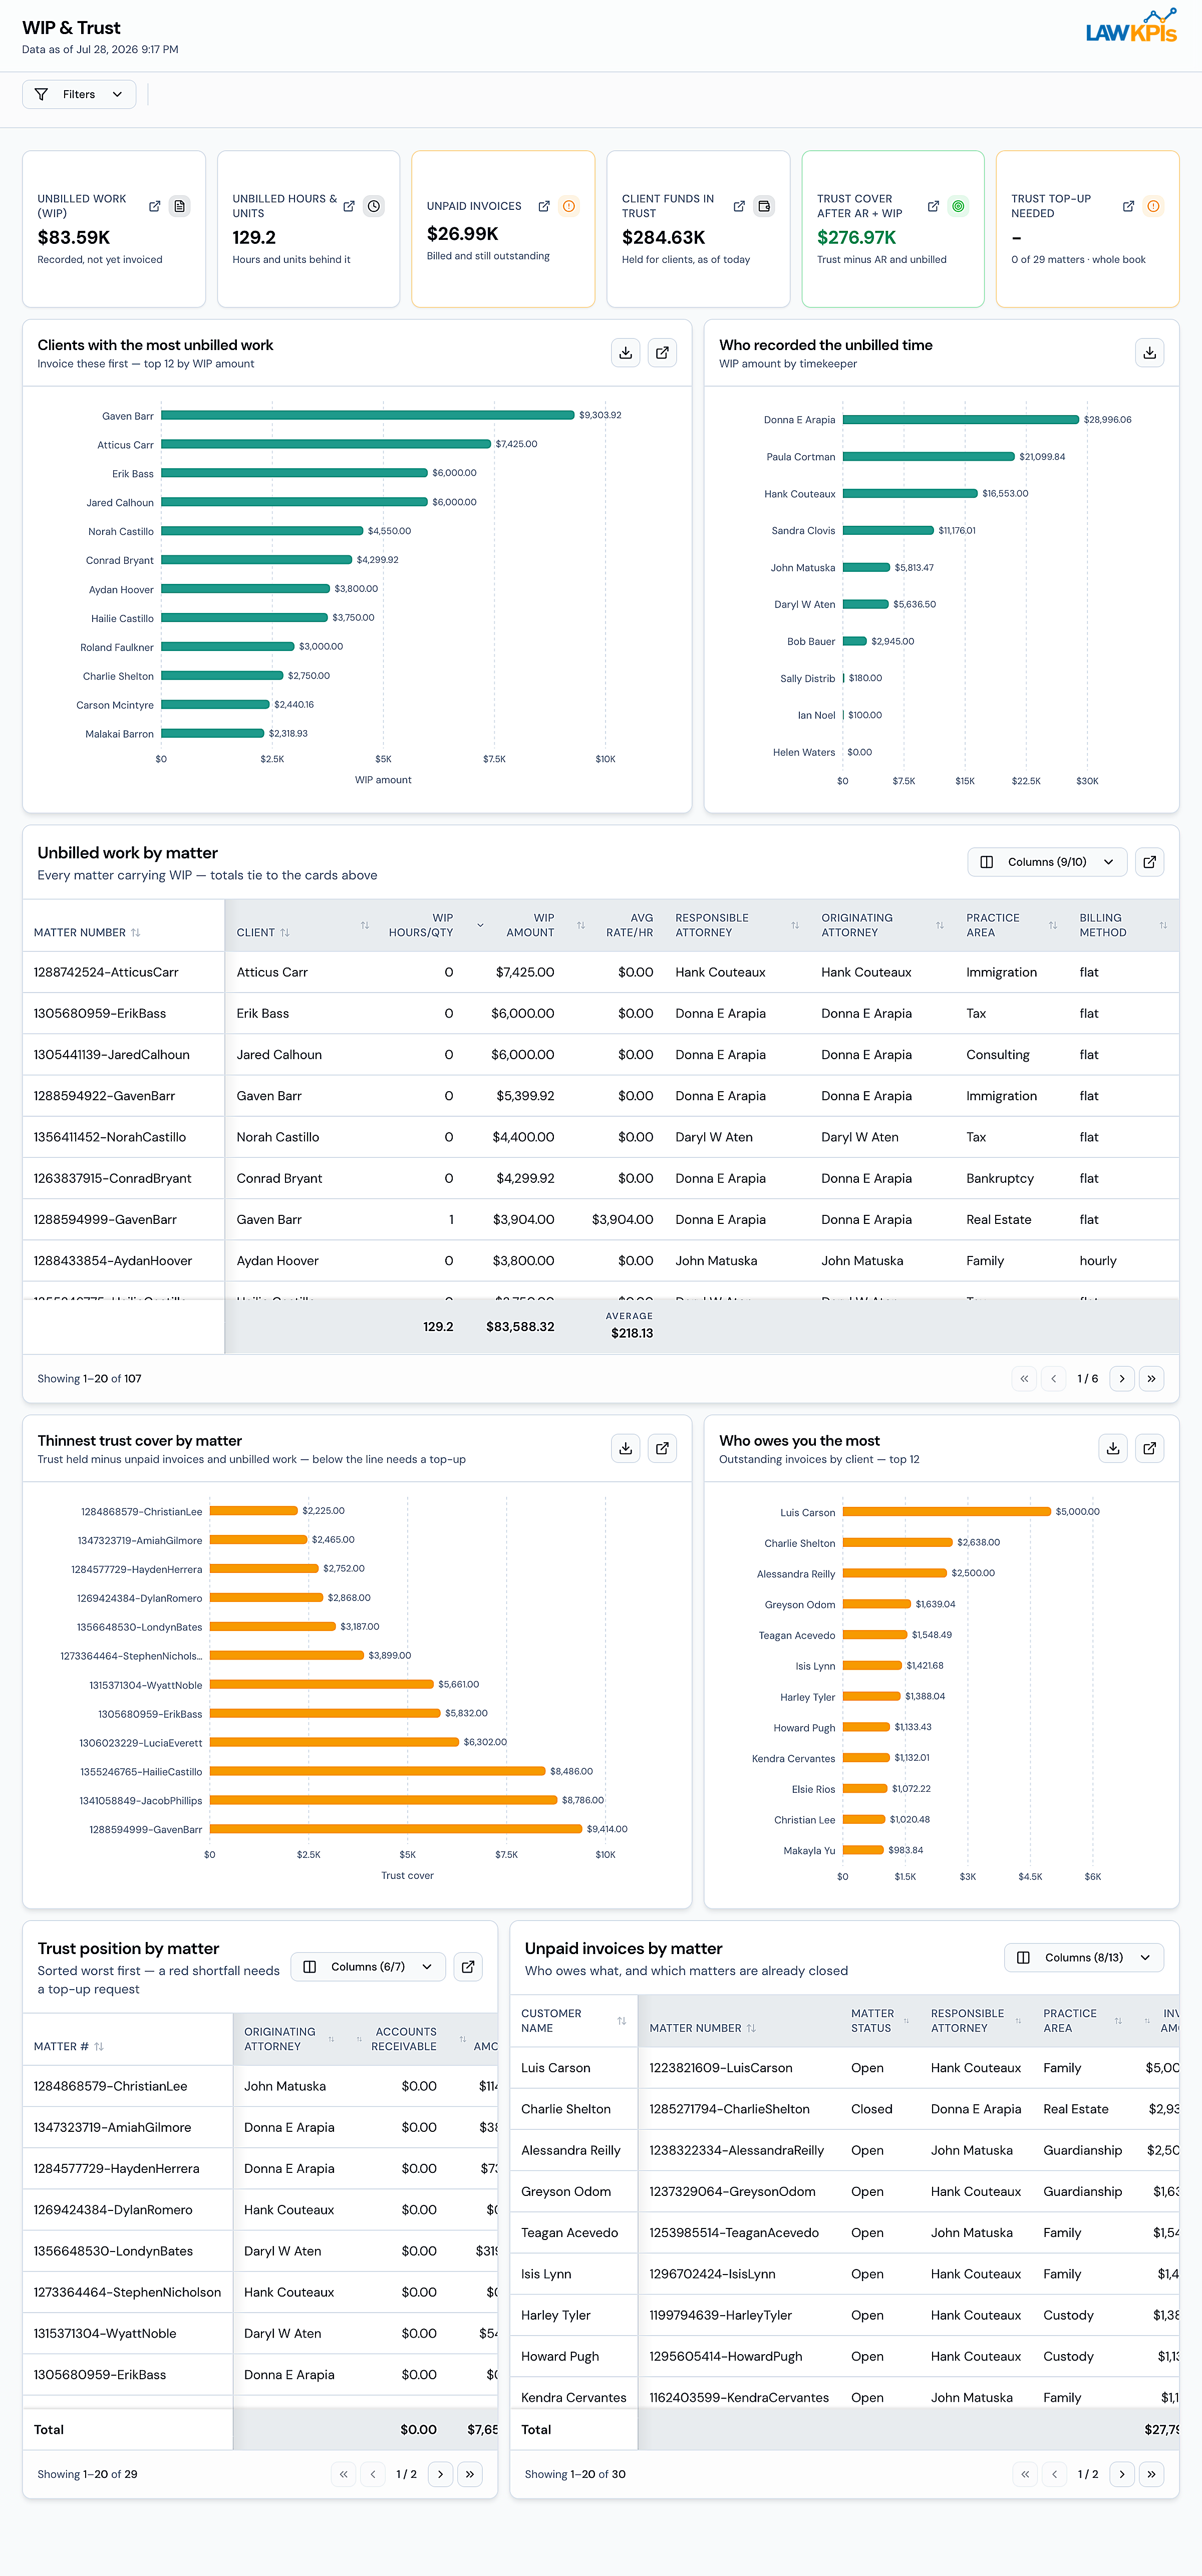Click 1284868579-ChristianLee row in Trust position table
This screenshot has width=1202, height=2576.
coord(260,2086)
